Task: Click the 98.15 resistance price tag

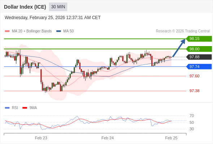Action: [199, 39]
